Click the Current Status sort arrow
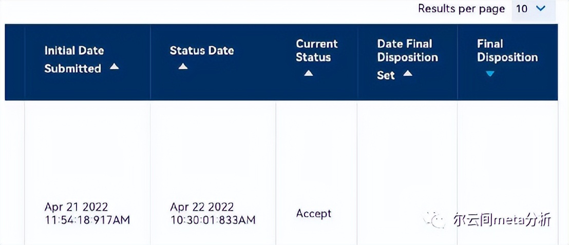This screenshot has width=569, height=245. (308, 73)
